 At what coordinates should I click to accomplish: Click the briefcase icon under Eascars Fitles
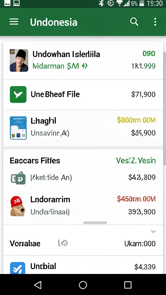[x=18, y=178]
